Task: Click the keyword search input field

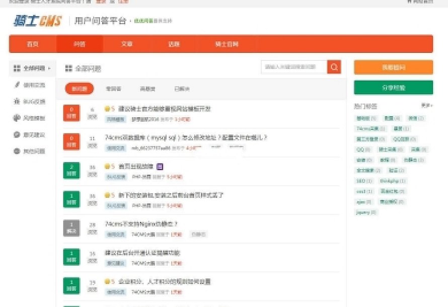Action: pyautogui.click(x=293, y=67)
